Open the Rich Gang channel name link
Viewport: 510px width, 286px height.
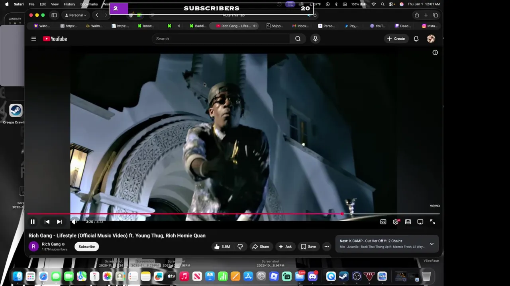[x=51, y=244]
